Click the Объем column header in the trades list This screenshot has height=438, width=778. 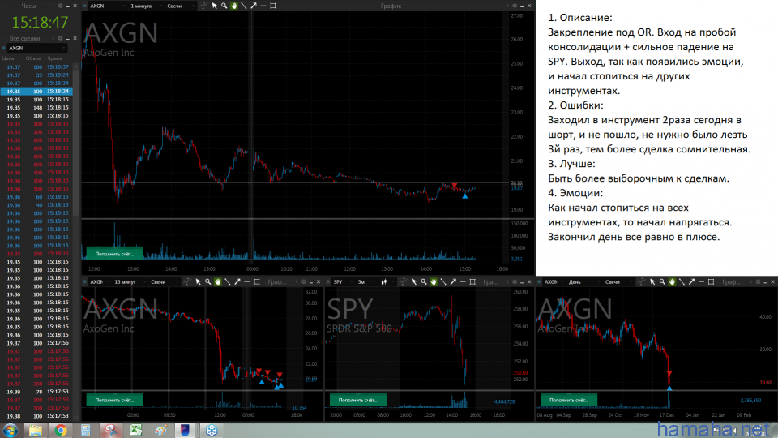point(33,58)
